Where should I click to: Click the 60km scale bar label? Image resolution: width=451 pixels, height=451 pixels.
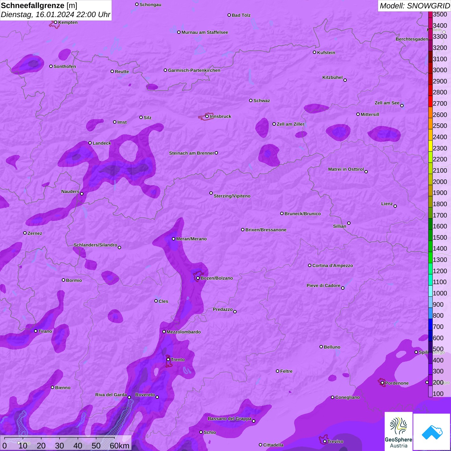tap(120, 446)
